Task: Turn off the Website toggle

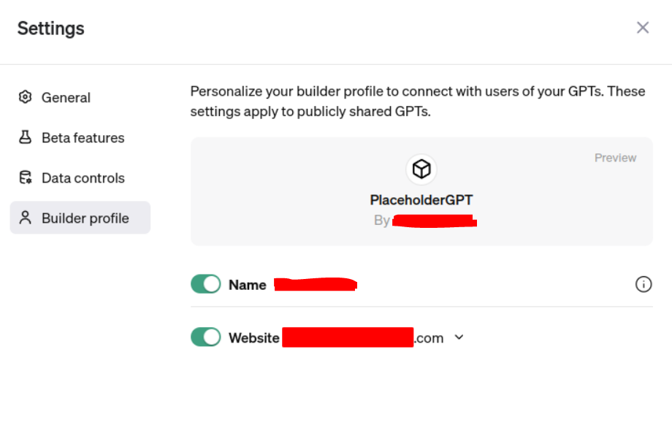Action: click(205, 337)
